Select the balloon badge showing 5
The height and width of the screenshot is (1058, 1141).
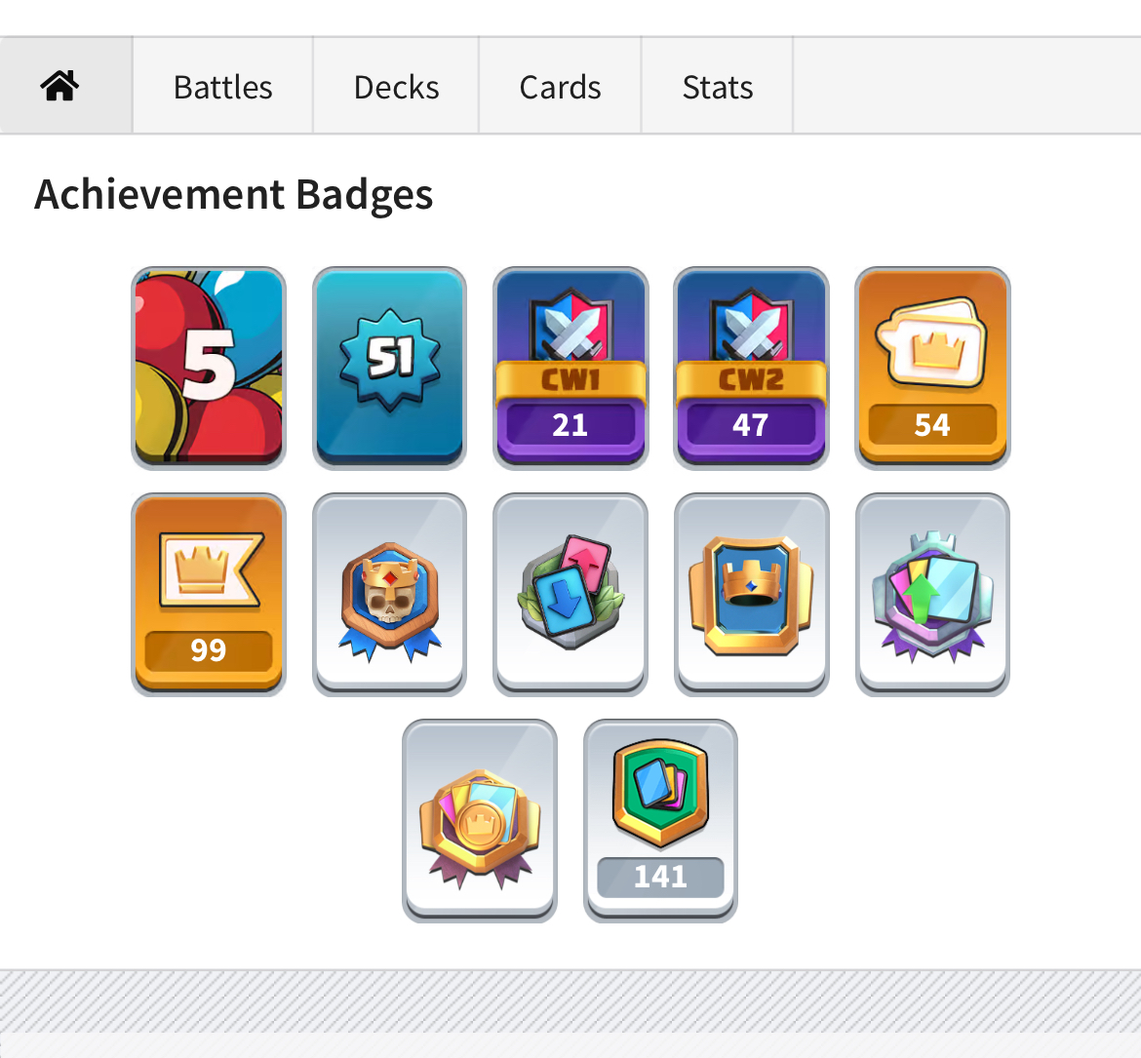click(x=209, y=369)
